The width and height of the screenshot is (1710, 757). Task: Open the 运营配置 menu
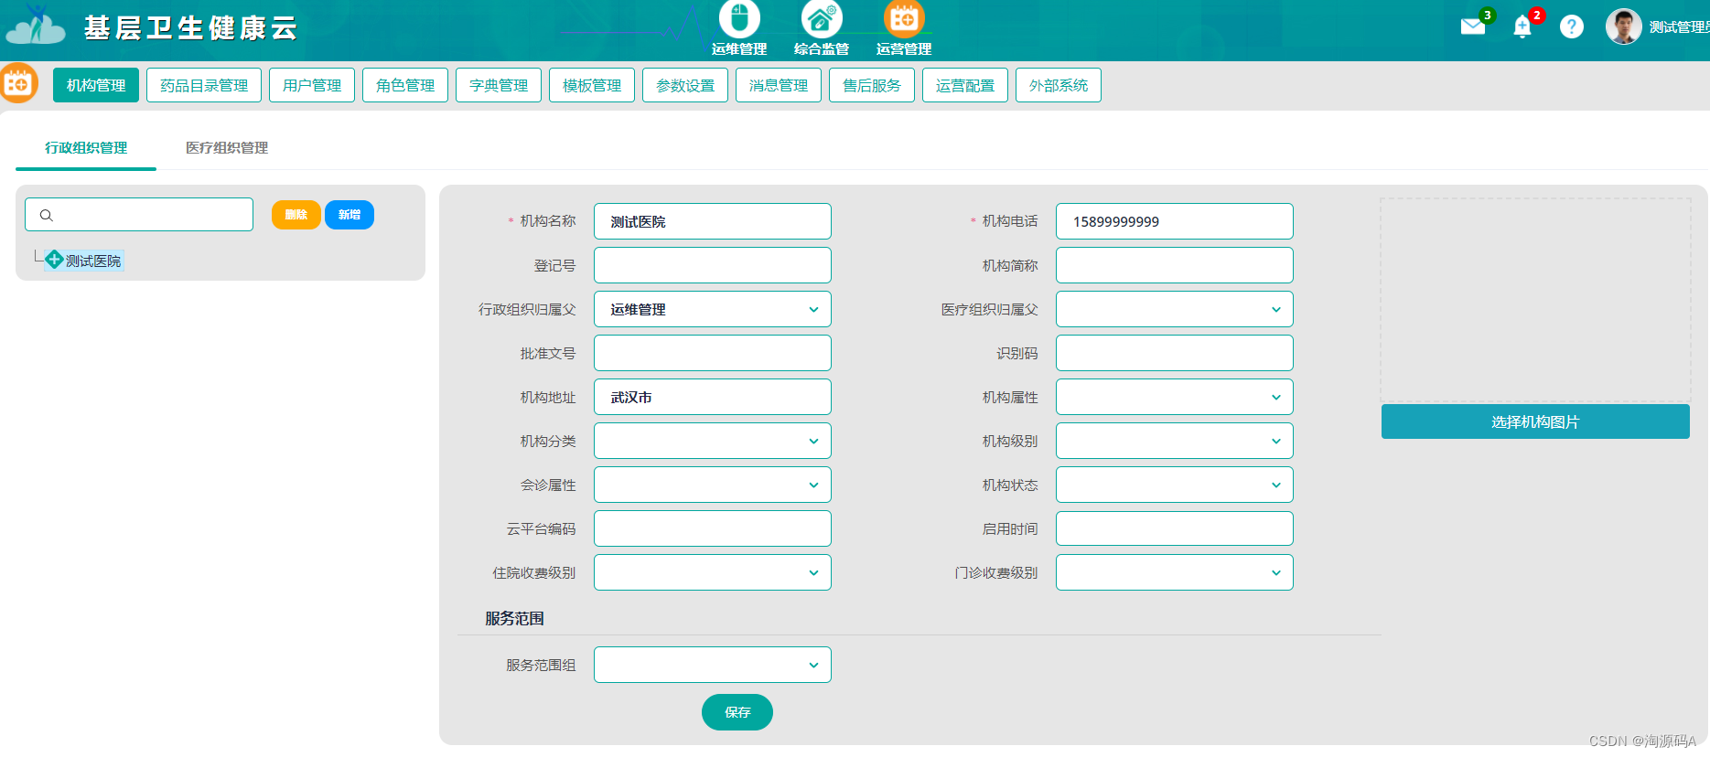coord(965,85)
